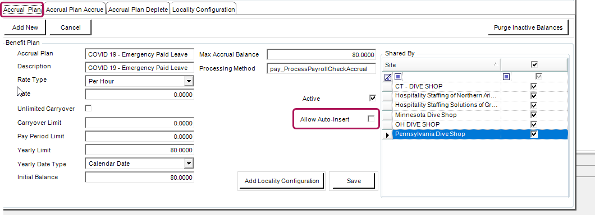
Task: Switch to the Accrual Plan Accrue tab
Action: coord(75,10)
